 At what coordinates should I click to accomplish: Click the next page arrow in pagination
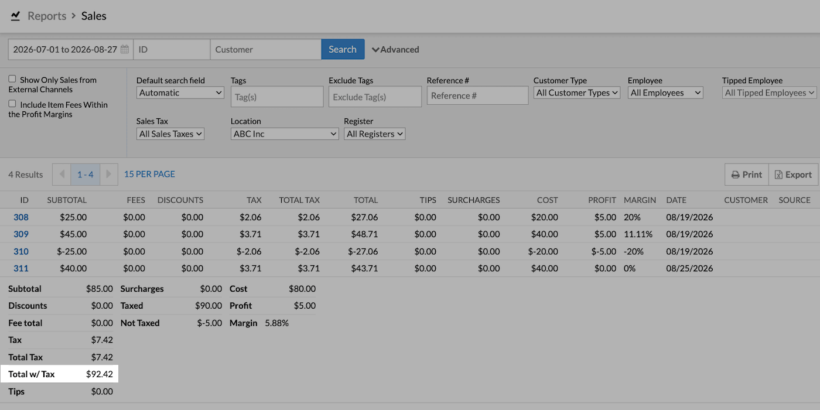tap(108, 174)
